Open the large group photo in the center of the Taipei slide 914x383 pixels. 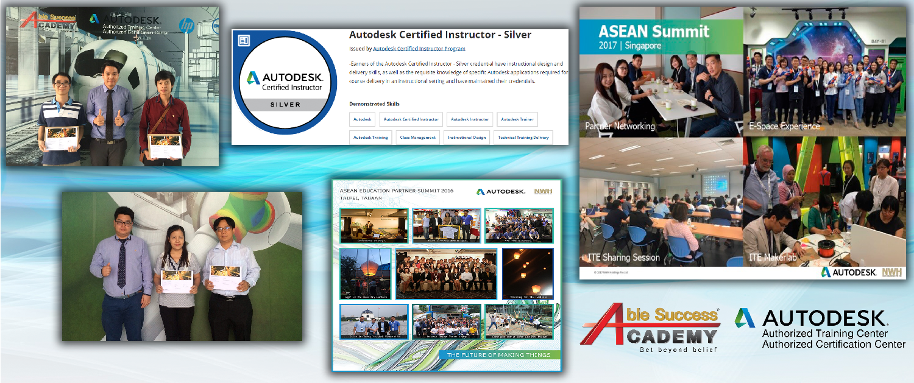click(x=446, y=273)
